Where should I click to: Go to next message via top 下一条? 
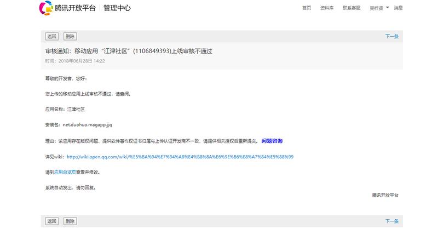[x=392, y=37]
